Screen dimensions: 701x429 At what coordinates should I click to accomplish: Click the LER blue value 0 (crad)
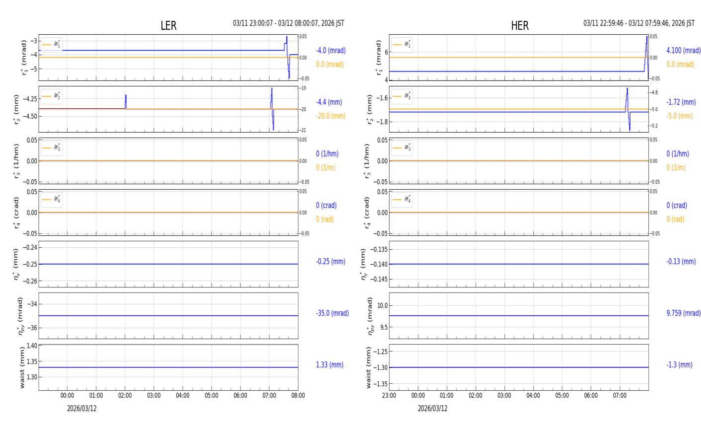point(326,206)
